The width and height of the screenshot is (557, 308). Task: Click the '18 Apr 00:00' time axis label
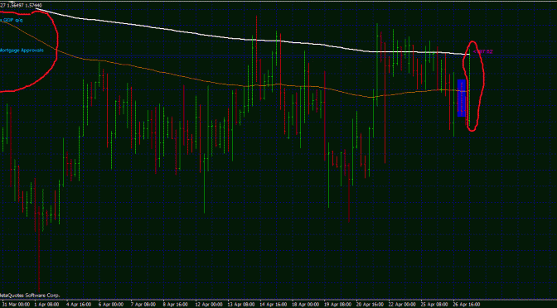[x=305, y=305]
